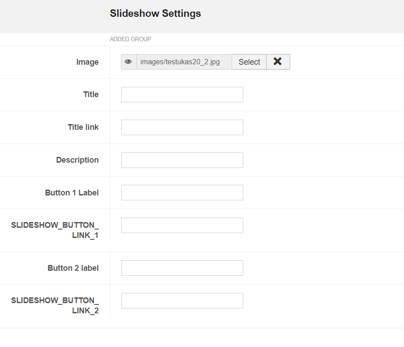Viewport: 404px width, 347px height.
Task: Click the eye preview icon for the image
Action: (128, 62)
